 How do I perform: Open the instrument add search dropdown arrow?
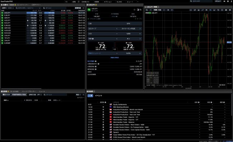(x=39, y=8)
